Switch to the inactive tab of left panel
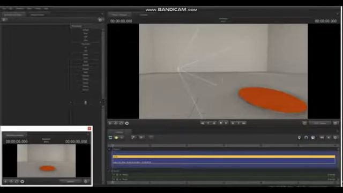343x193 pixels. point(38,15)
